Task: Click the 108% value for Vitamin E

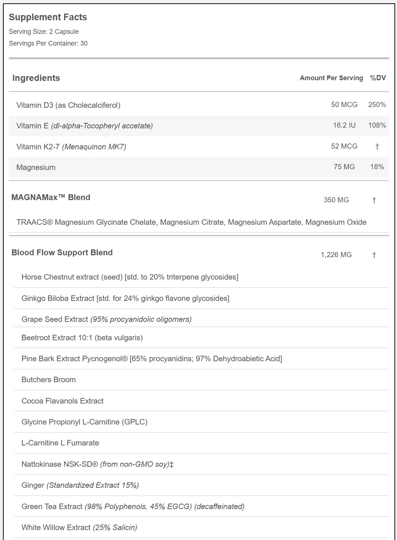Action: coord(377,125)
